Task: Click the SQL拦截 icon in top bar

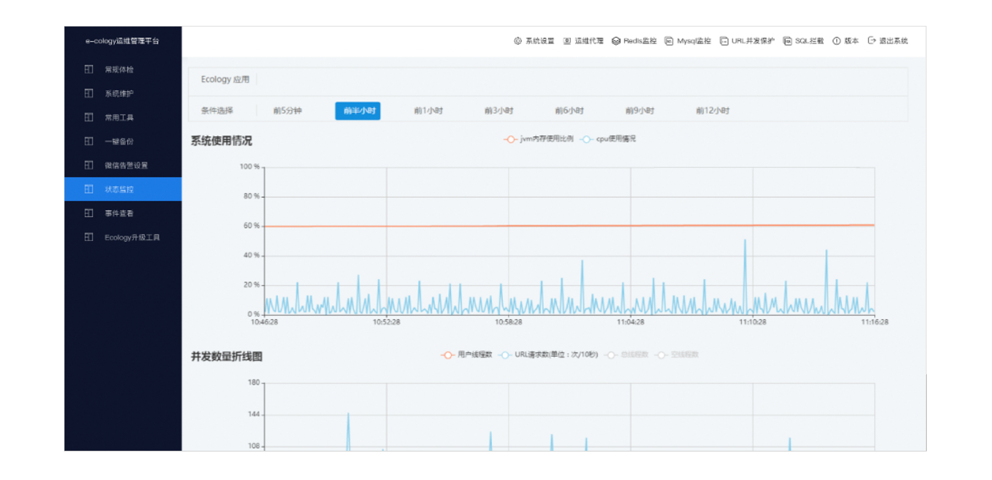Action: [787, 41]
